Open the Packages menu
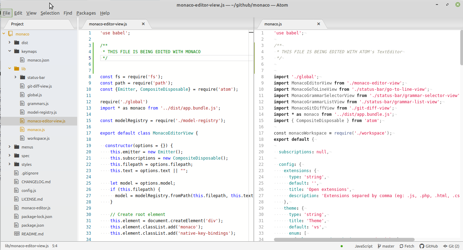Screen dimensions: 463x250 86,13
